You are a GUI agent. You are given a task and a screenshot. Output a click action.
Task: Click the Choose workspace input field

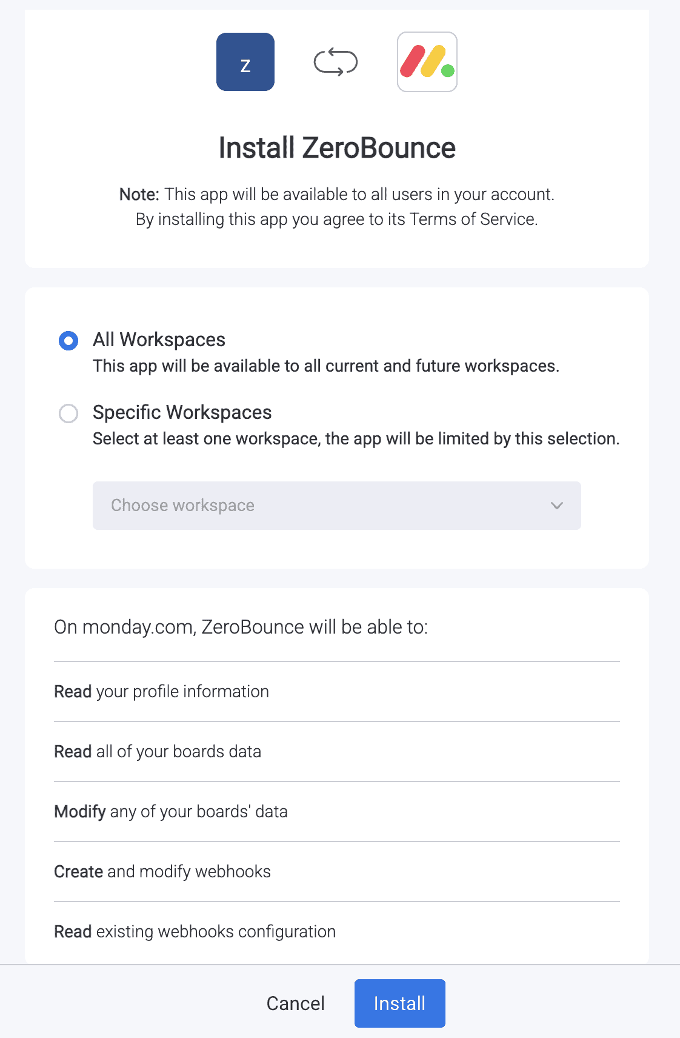click(x=242, y=506)
